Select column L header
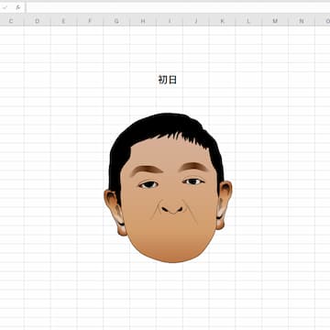330x330 pixels. (x=248, y=21)
